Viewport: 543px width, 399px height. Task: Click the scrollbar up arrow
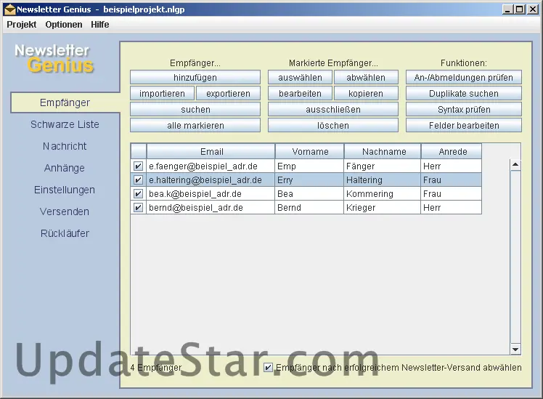pos(515,165)
